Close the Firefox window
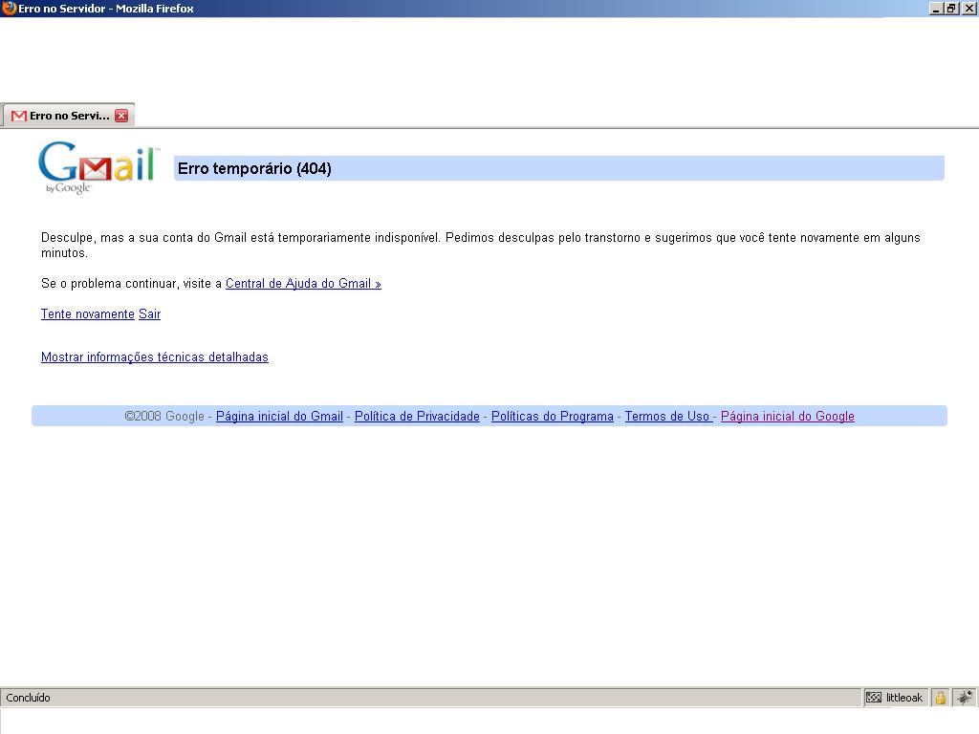979x734 pixels. (x=969, y=9)
